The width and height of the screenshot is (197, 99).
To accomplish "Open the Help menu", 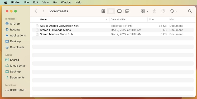I will pyautogui.click(x=78, y=2).
